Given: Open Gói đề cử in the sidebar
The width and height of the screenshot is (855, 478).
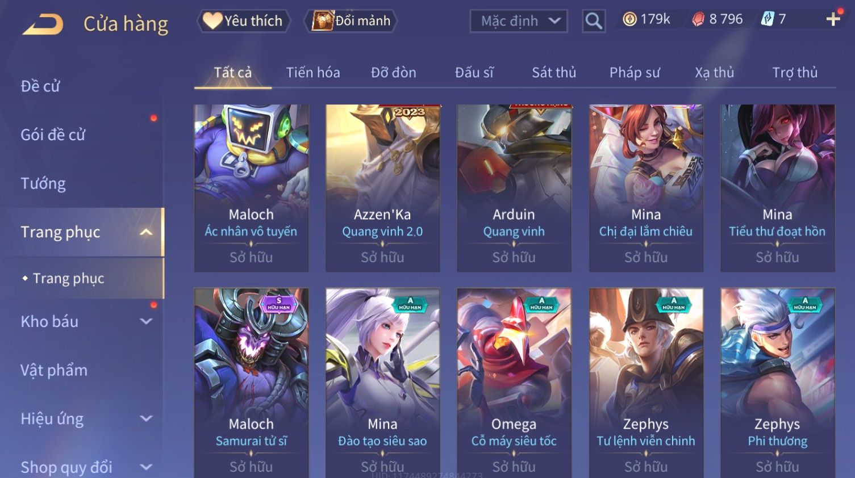Looking at the screenshot, I should [53, 135].
